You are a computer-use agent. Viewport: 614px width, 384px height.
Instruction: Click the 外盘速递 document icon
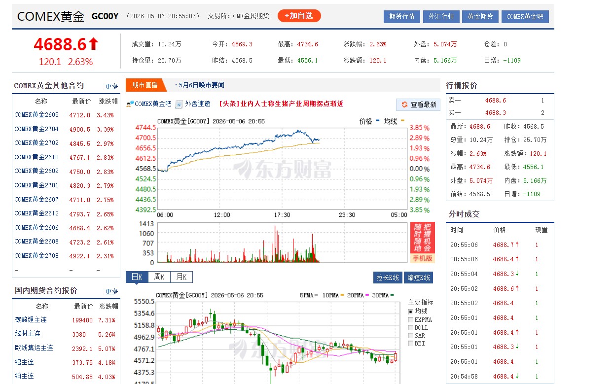click(x=179, y=104)
